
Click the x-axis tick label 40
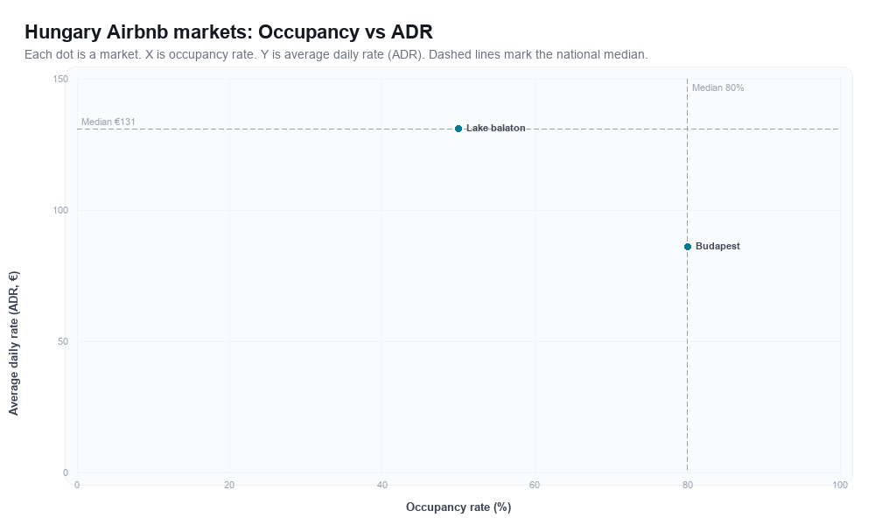coord(381,486)
